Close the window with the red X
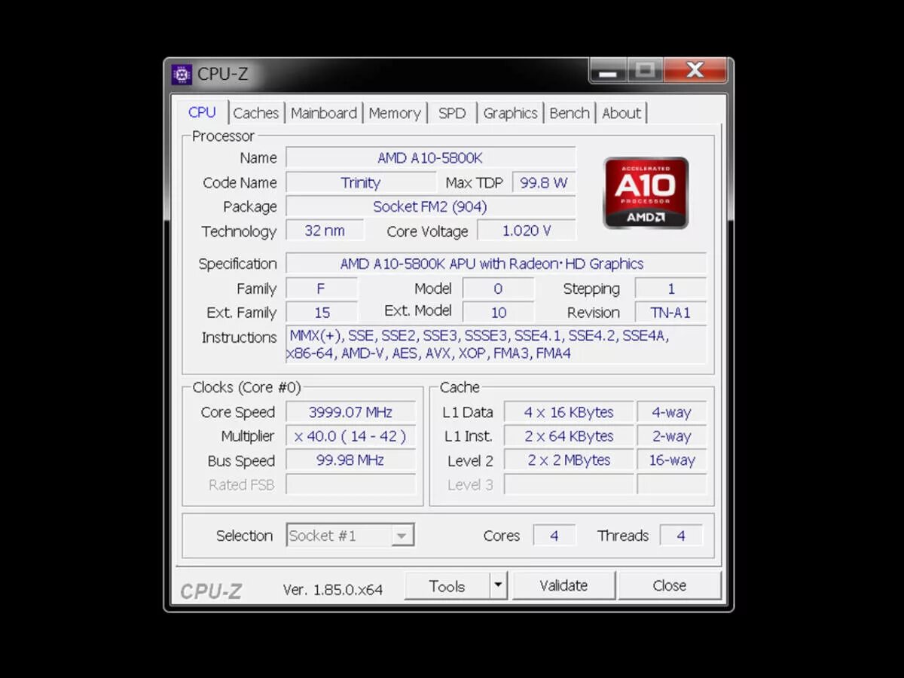The image size is (904, 678). point(695,72)
